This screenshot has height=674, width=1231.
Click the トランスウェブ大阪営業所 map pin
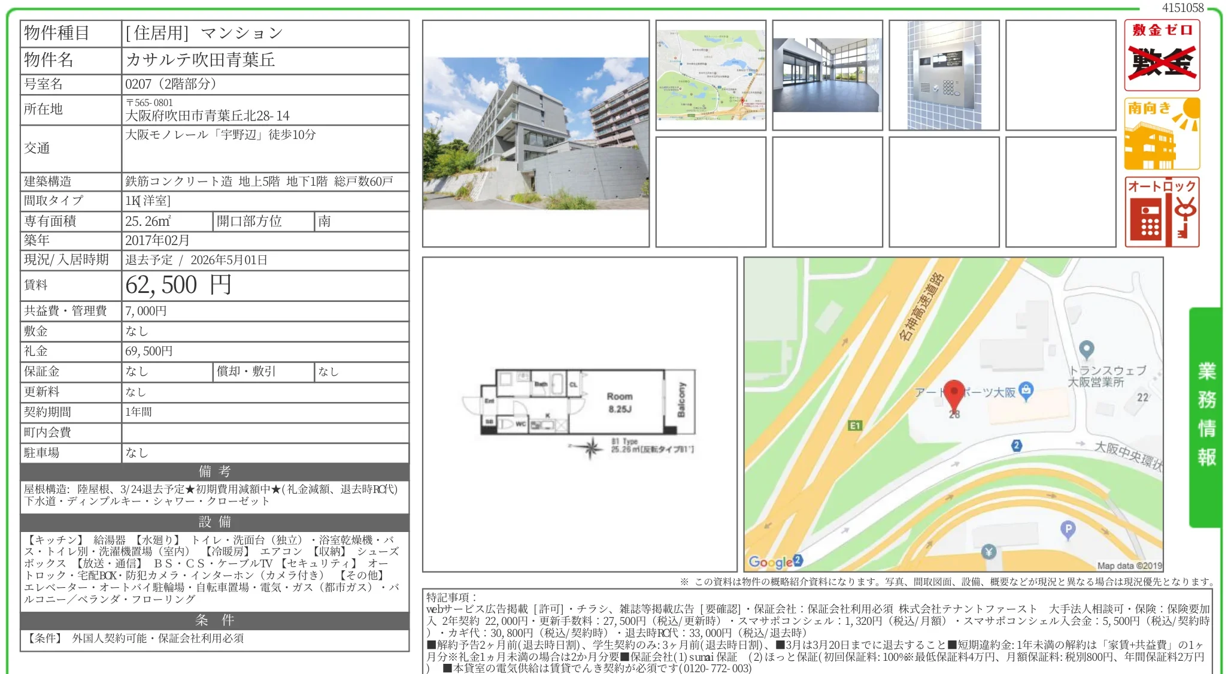tap(1086, 349)
